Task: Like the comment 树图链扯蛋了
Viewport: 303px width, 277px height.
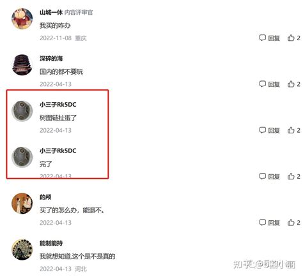Action: point(294,130)
